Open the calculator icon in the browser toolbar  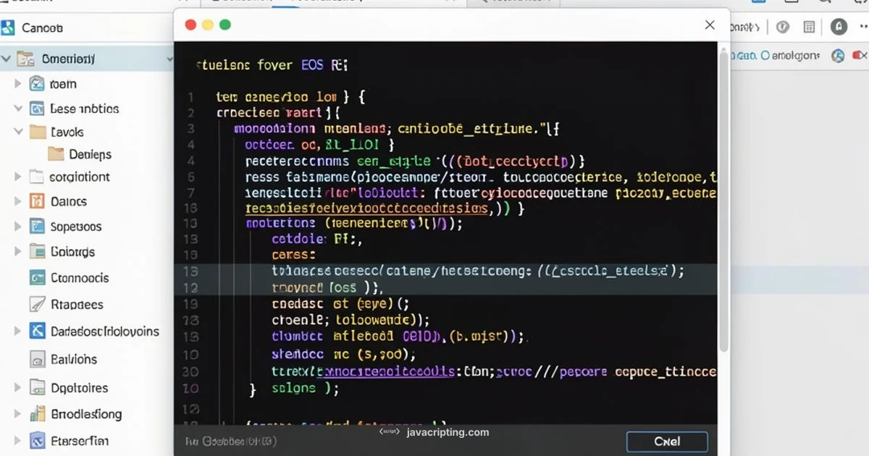[809, 26]
